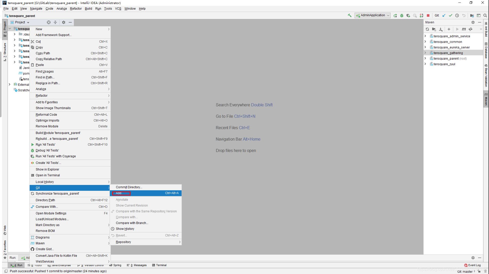The width and height of the screenshot is (489, 274).
Task: Click Maven Add Project plus icon
Action: coord(449,29)
